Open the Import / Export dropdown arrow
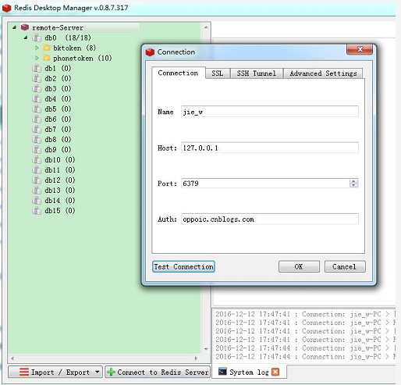 98,372
